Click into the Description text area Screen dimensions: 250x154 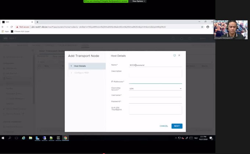pos(156,74)
